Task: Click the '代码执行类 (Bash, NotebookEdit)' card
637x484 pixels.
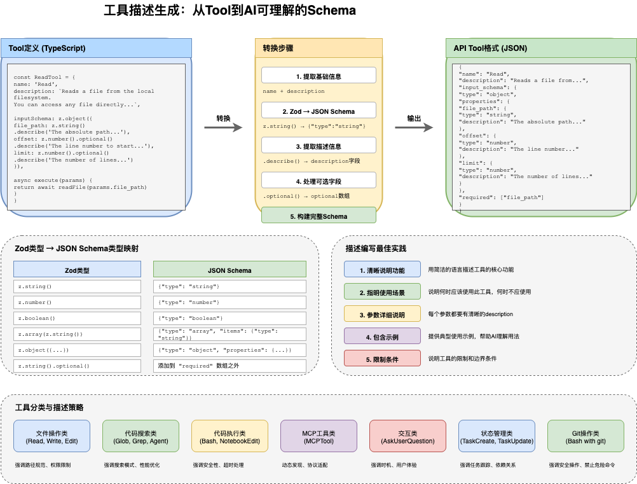Action: pyautogui.click(x=229, y=437)
